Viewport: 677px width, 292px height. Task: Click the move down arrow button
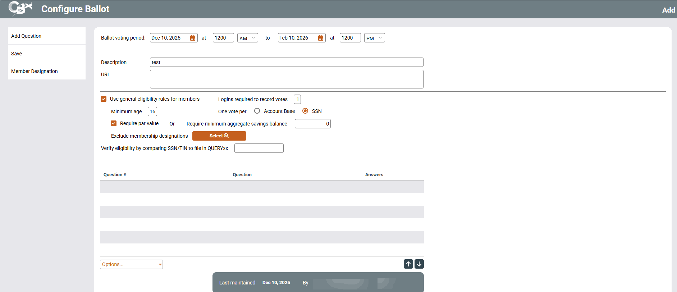click(419, 264)
